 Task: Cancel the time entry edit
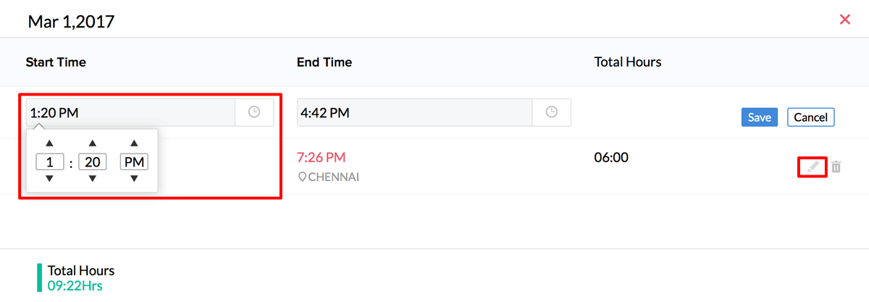[810, 117]
